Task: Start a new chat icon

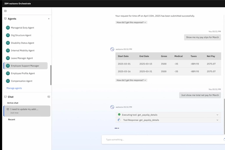Action: [49, 97]
